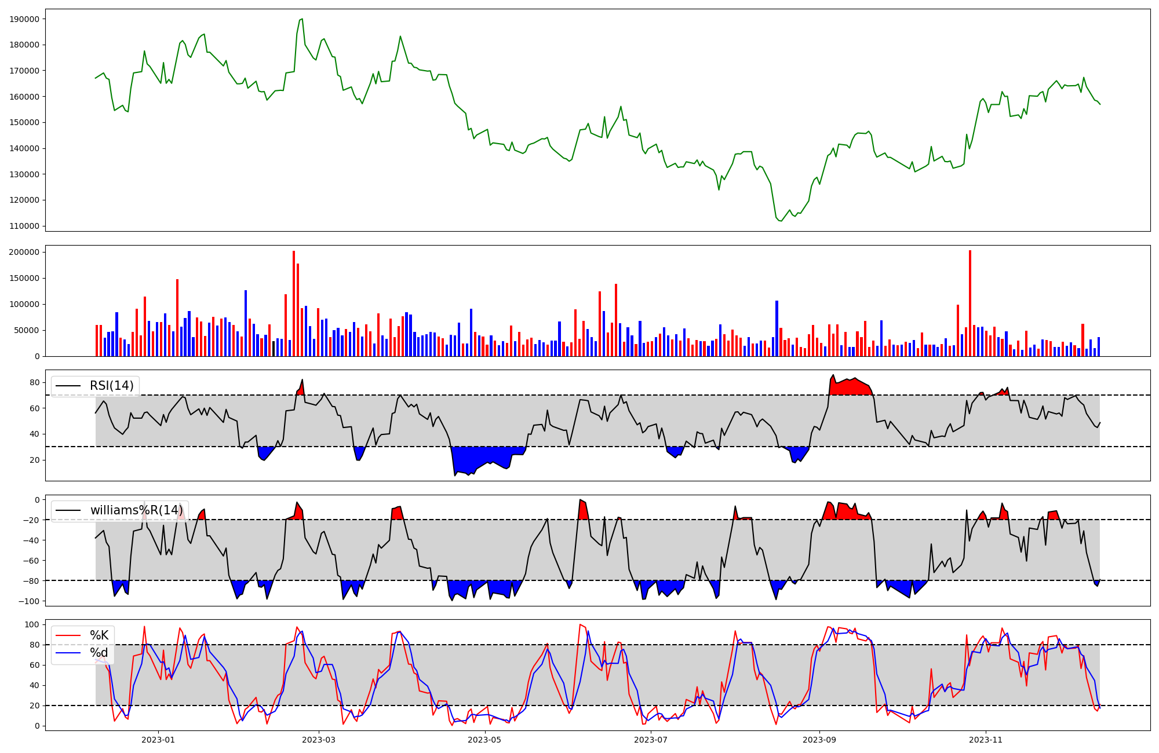
Task: Click the 2023-05 x-axis date label
Action: 484,740
